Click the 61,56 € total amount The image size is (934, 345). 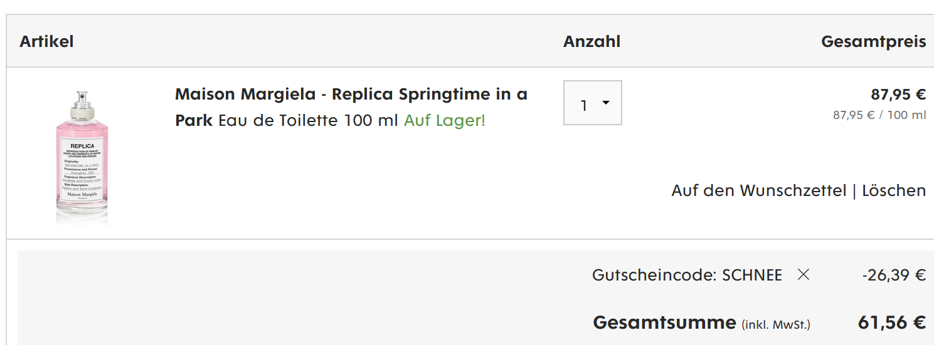point(891,322)
